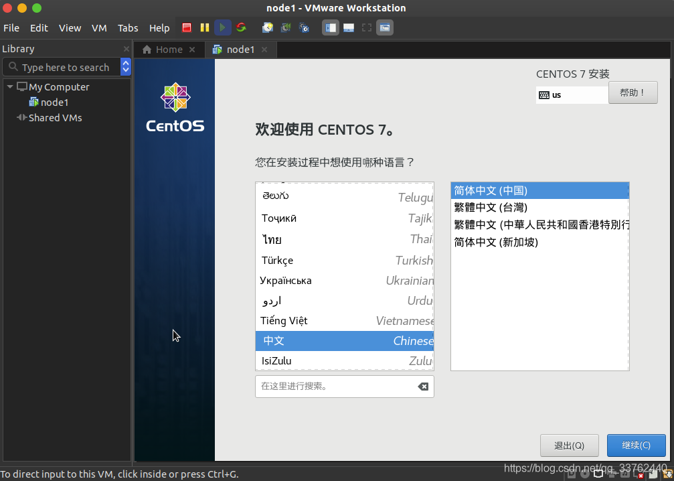The width and height of the screenshot is (674, 481).
Task: Click the yellow suspend VM icon
Action: (x=205, y=28)
